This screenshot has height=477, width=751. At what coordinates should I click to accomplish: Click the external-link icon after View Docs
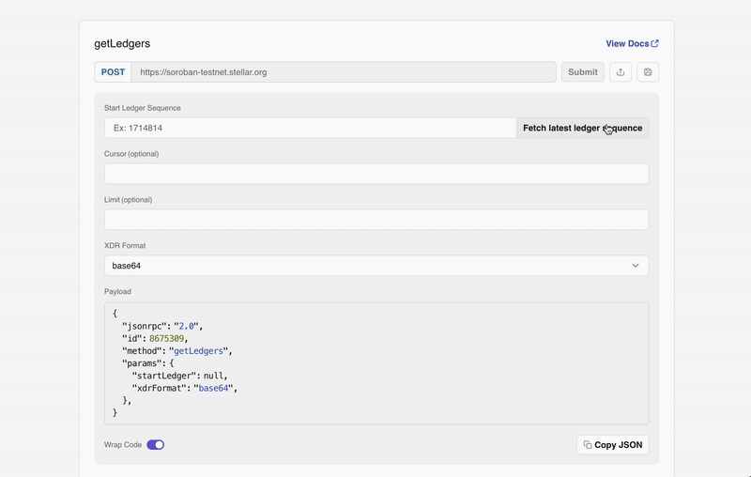655,44
